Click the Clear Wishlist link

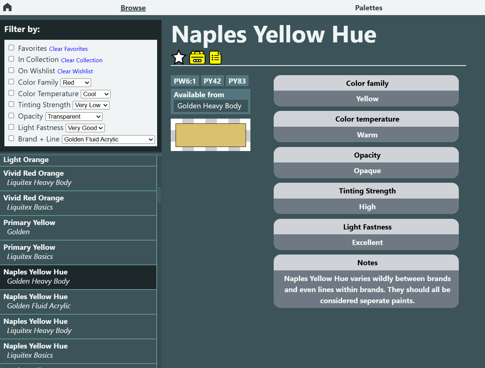75,71
